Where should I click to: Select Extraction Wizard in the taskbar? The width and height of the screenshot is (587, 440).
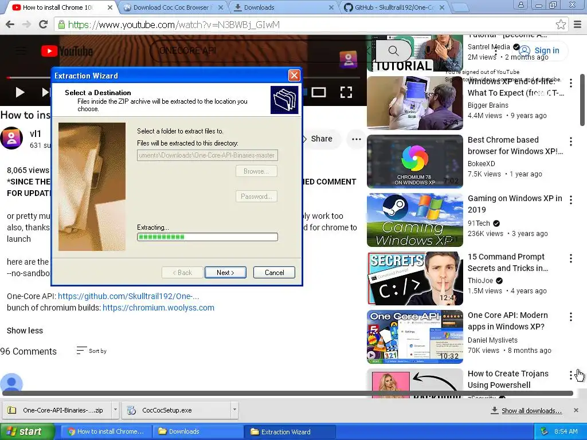[x=289, y=431]
